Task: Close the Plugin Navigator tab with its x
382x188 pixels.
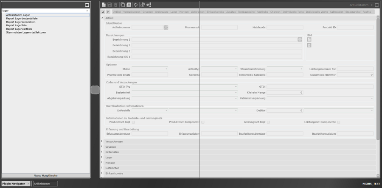Action: [28, 184]
